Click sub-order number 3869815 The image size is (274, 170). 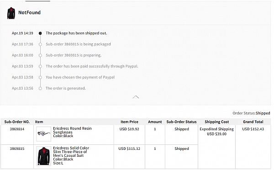coord(17,149)
